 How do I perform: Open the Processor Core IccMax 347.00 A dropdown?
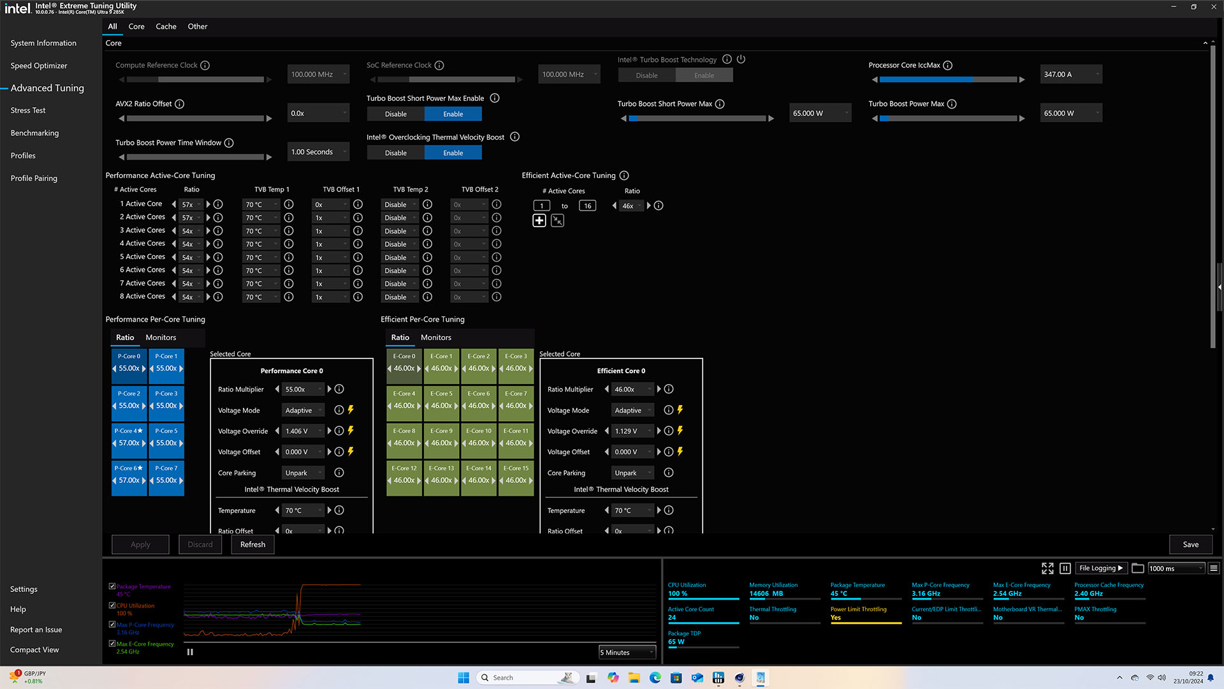(1071, 75)
